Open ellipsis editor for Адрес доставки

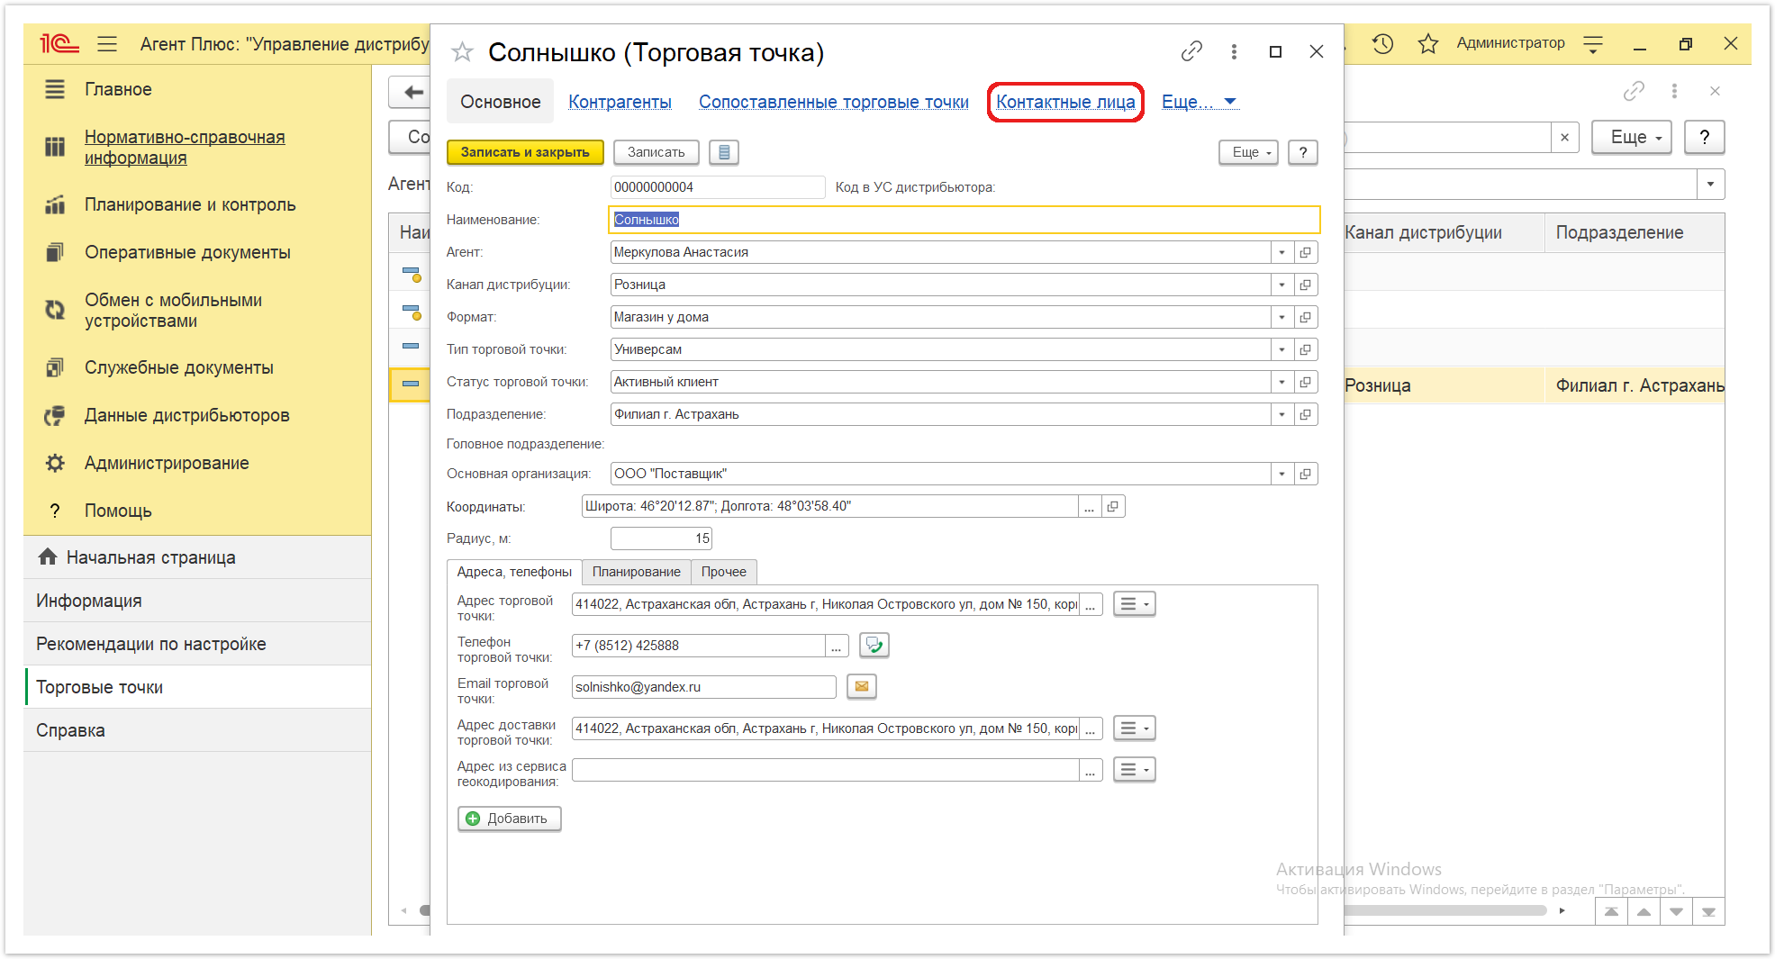tap(1091, 728)
